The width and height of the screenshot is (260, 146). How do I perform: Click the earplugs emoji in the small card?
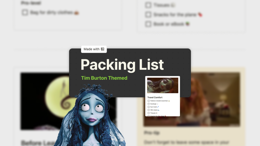[x=157, y=104]
